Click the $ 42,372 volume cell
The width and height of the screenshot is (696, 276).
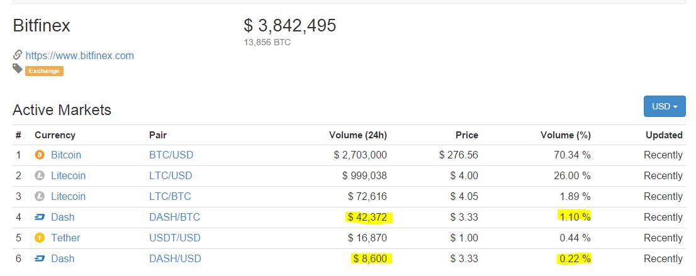[368, 218]
